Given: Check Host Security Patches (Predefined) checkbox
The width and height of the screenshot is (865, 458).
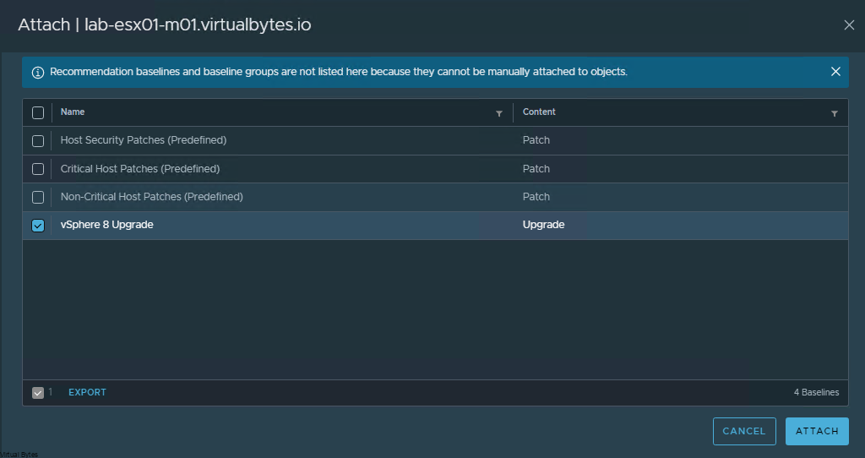Looking at the screenshot, I should [x=38, y=141].
